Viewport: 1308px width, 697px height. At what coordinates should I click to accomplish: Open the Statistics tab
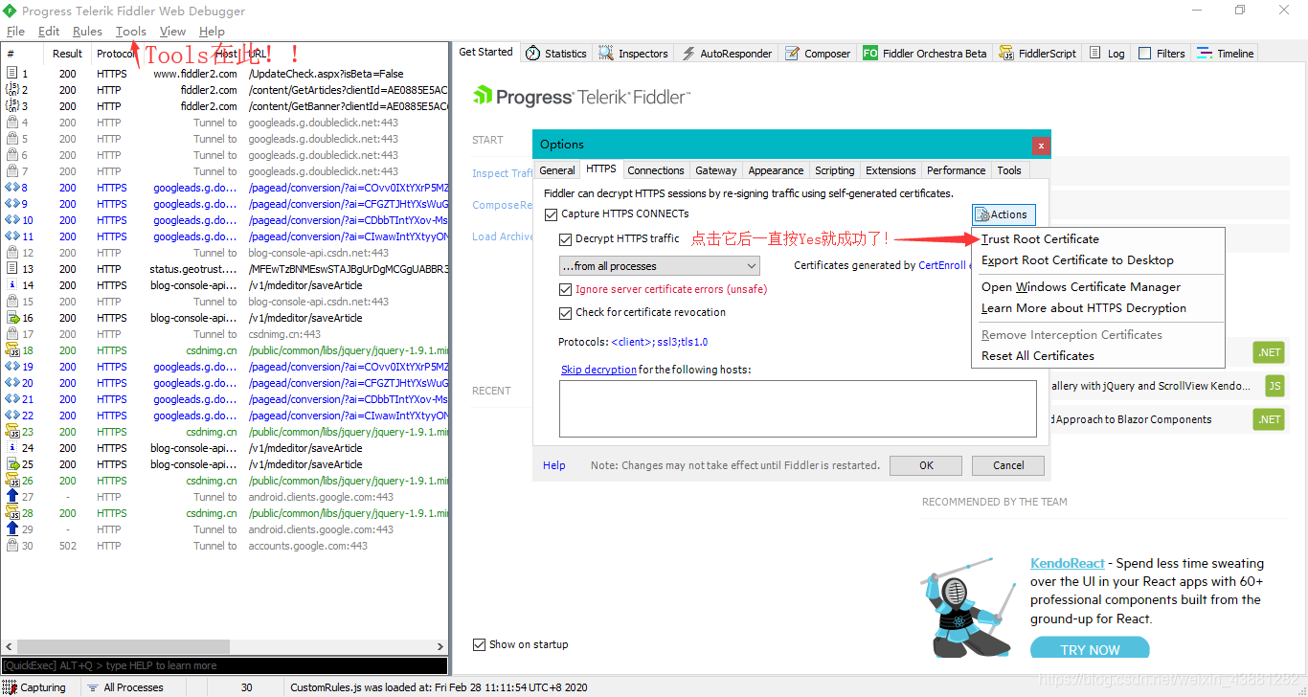click(x=556, y=54)
